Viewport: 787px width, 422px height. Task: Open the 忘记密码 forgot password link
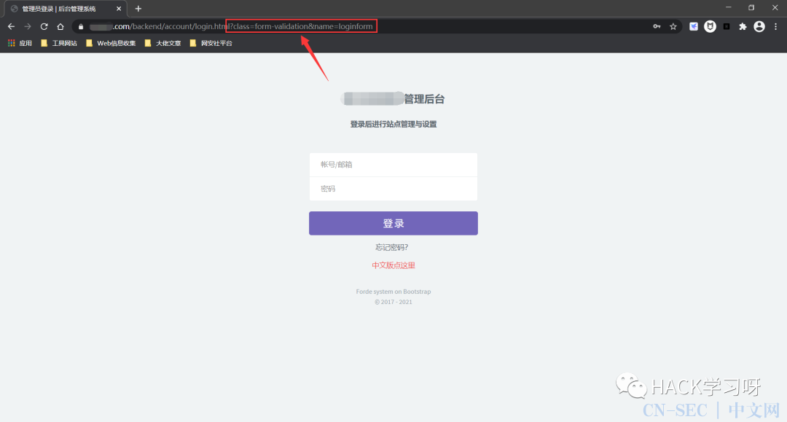point(393,247)
